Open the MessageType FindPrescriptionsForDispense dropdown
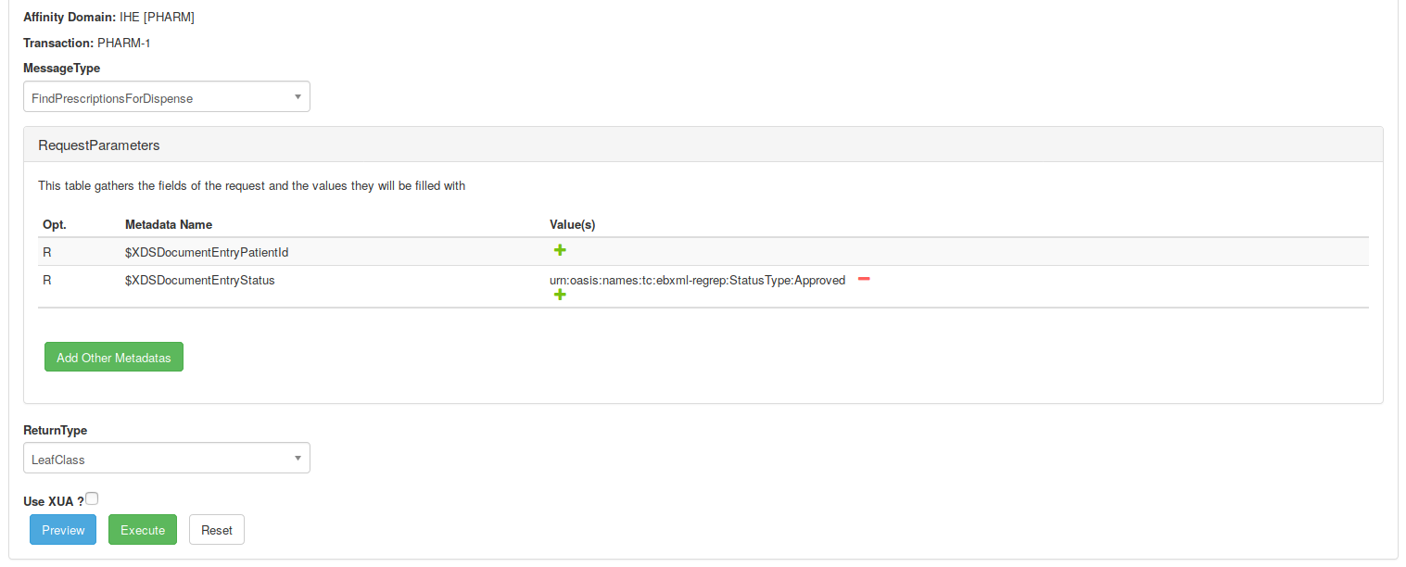1406x567 pixels. (x=167, y=97)
